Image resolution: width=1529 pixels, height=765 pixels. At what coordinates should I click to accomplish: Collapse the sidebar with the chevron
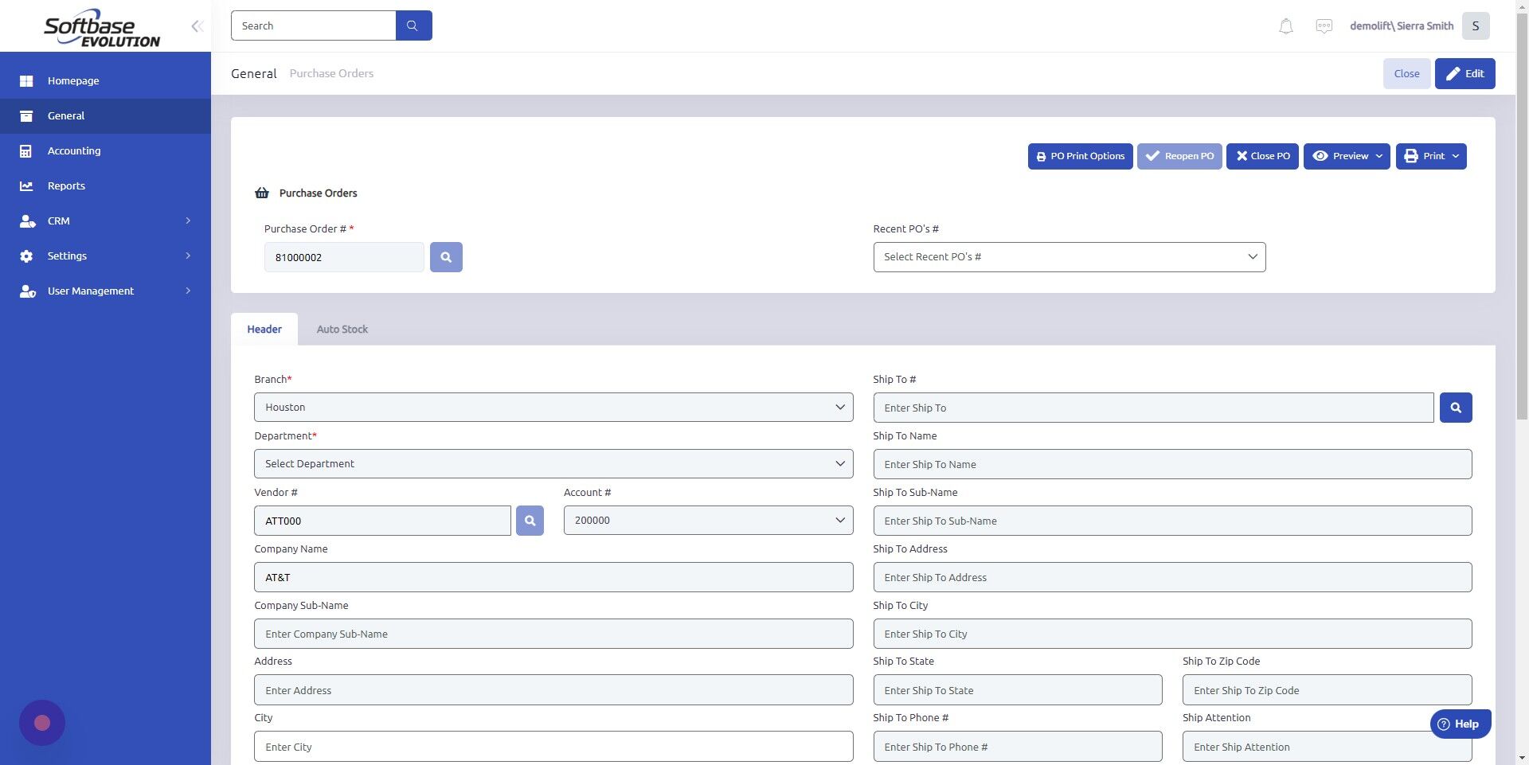pos(196,25)
